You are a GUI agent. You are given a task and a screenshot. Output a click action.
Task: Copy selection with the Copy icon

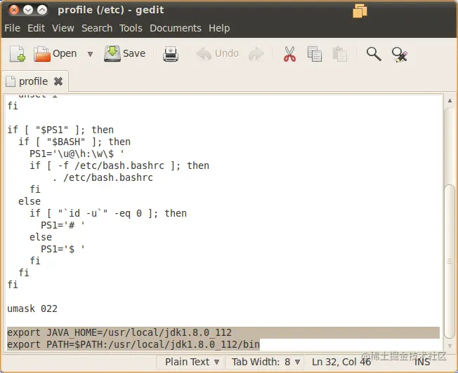(315, 54)
